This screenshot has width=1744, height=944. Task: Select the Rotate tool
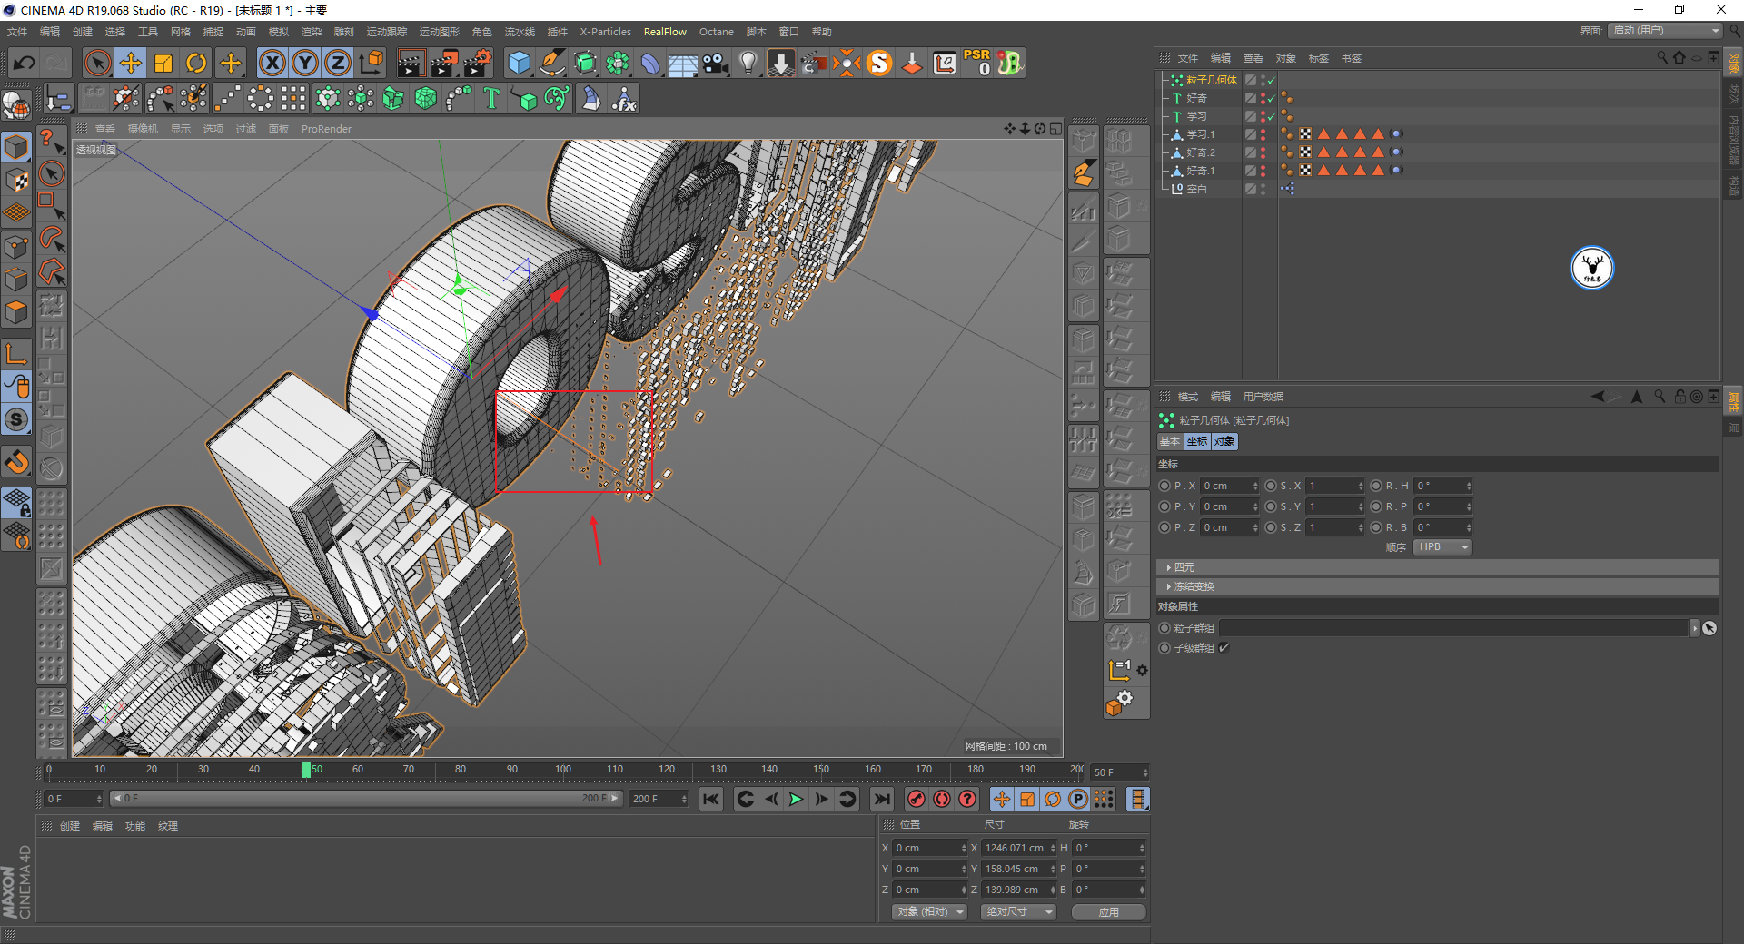(x=196, y=63)
